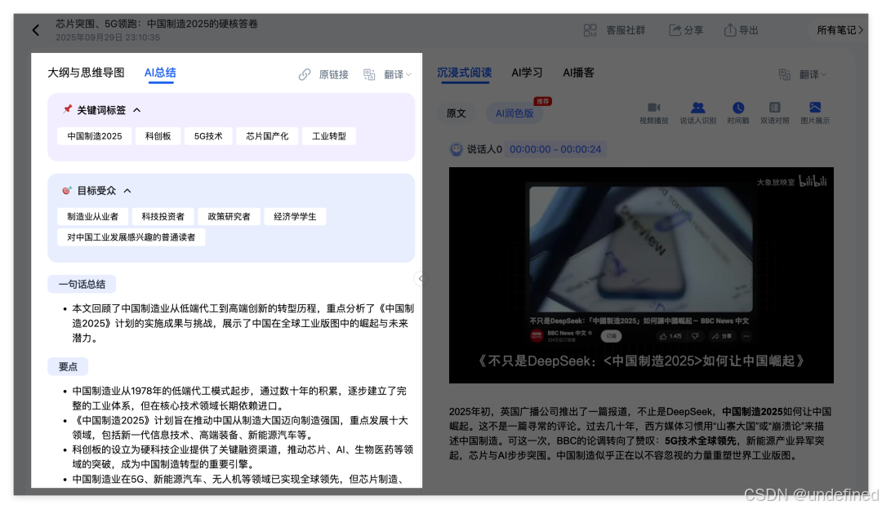This screenshot has width=882, height=509.
Task: Click the 科技投资者 audience tag
Action: [x=163, y=216]
